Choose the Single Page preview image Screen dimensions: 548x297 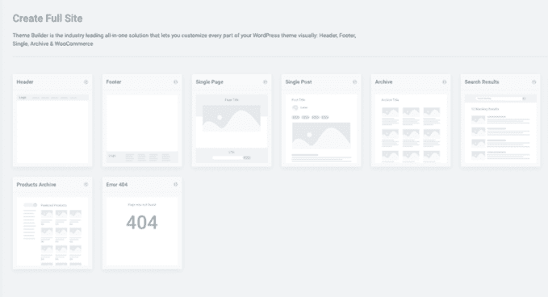pos(232,128)
